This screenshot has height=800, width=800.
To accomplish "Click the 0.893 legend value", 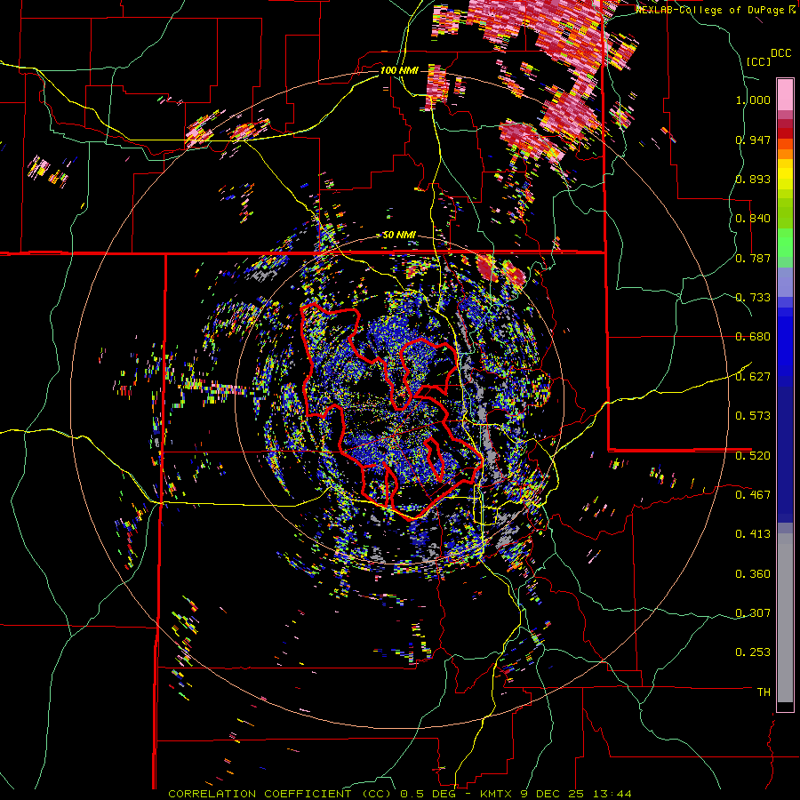I will (x=753, y=179).
